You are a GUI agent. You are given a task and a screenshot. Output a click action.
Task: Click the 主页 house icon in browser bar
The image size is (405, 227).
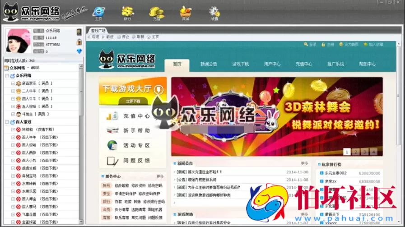[x=153, y=37]
